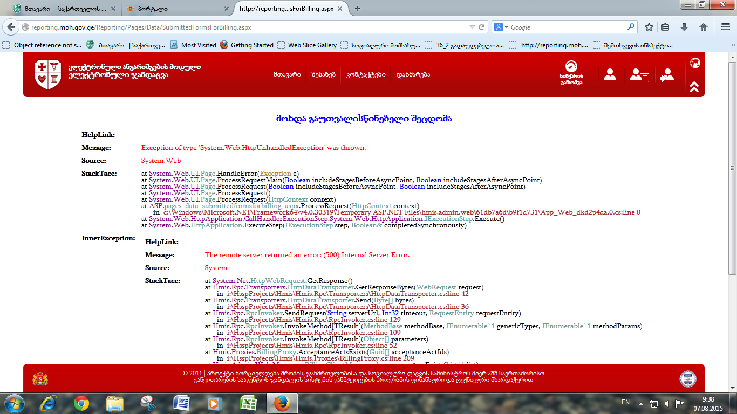Click the medical shield logo in header
The image size is (737, 414).
45,74
